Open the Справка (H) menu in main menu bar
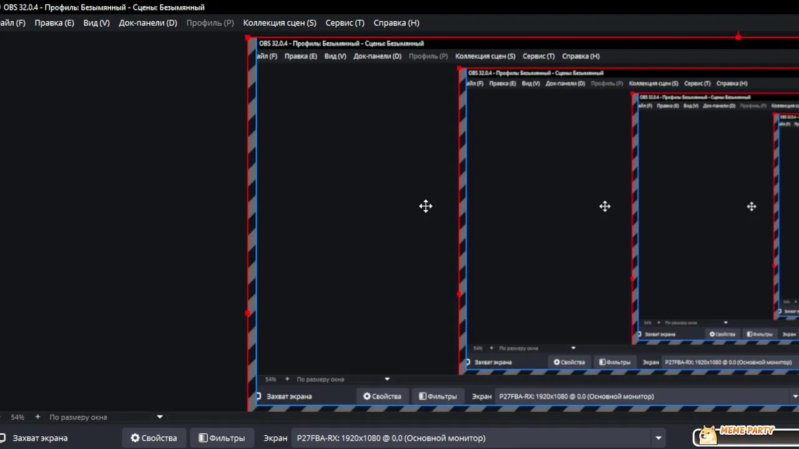This screenshot has height=449, width=799. pyautogui.click(x=396, y=22)
